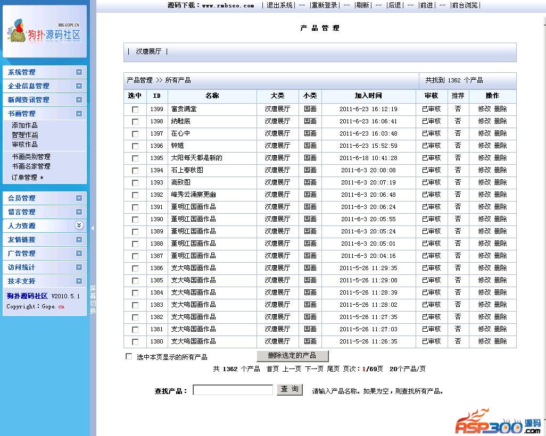The image size is (546, 436).
Task: Go to 尾页 in pagination
Action: 333,369
